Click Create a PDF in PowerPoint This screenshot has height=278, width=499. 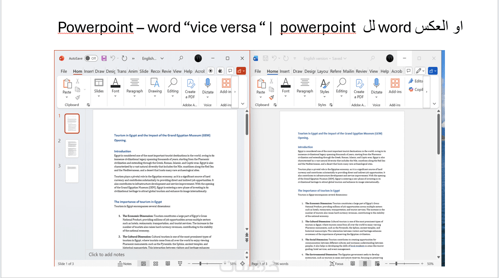click(190, 89)
